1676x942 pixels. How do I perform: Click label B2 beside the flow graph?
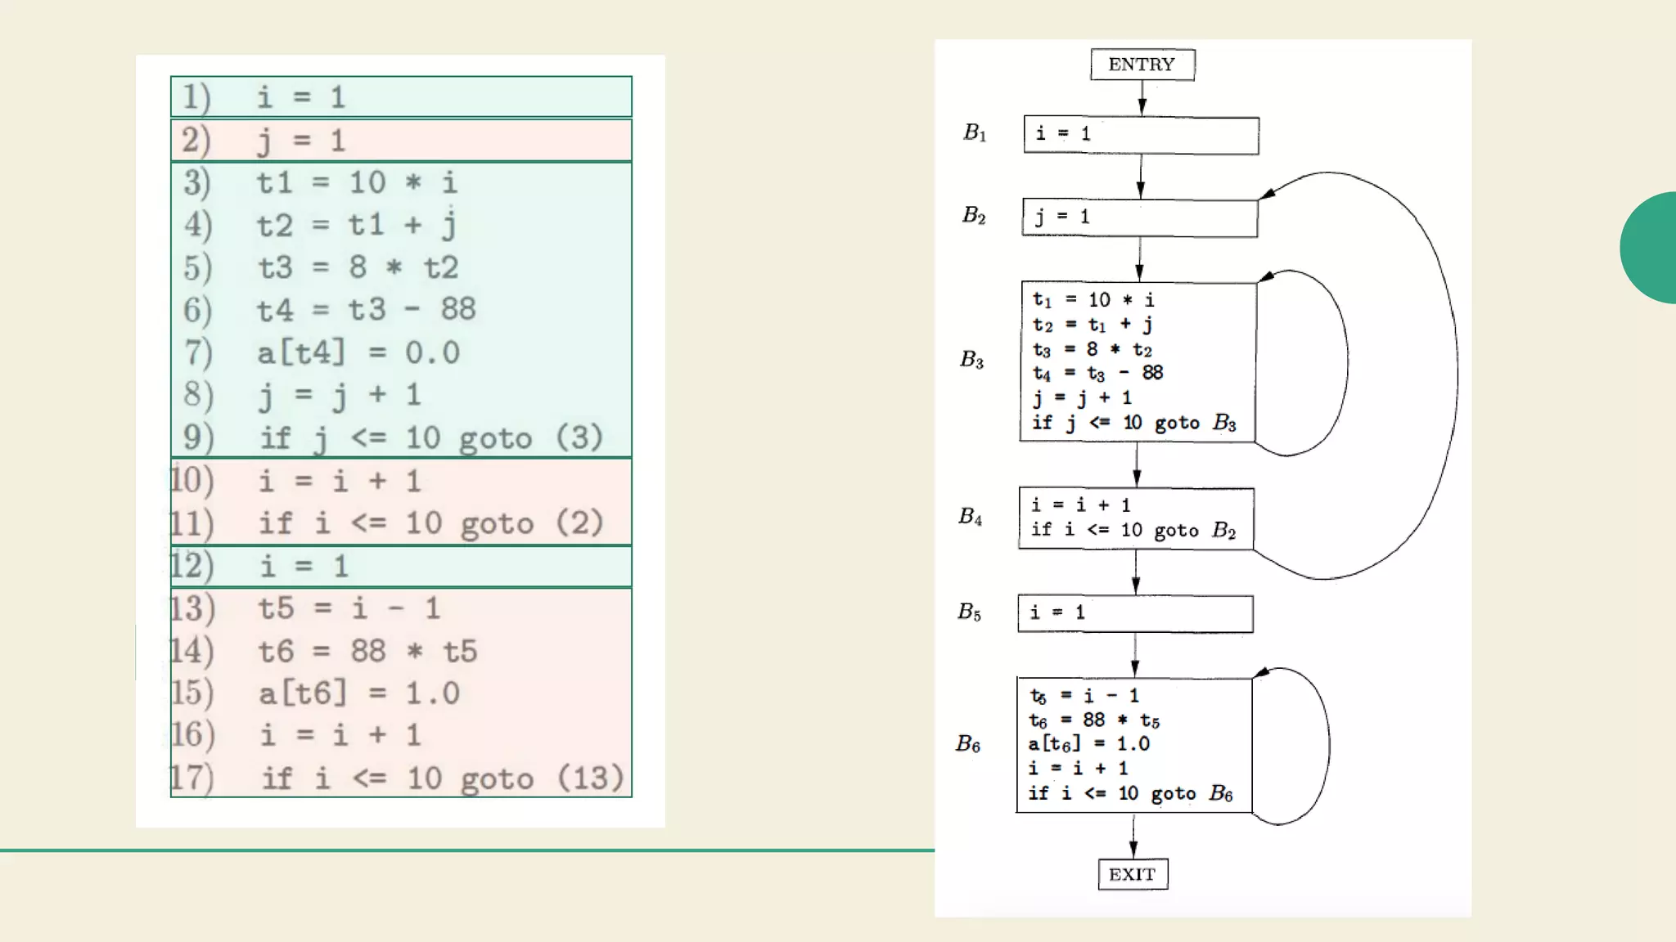click(x=974, y=215)
